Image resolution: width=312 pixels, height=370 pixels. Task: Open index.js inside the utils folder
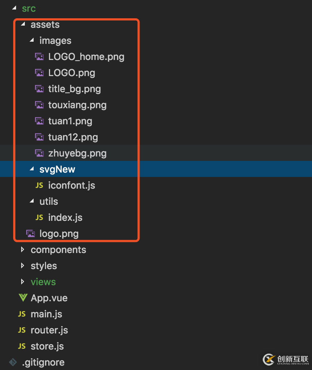65,217
